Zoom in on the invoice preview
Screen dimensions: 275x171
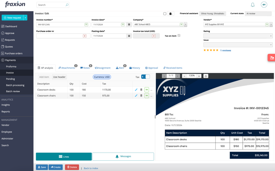199,76
